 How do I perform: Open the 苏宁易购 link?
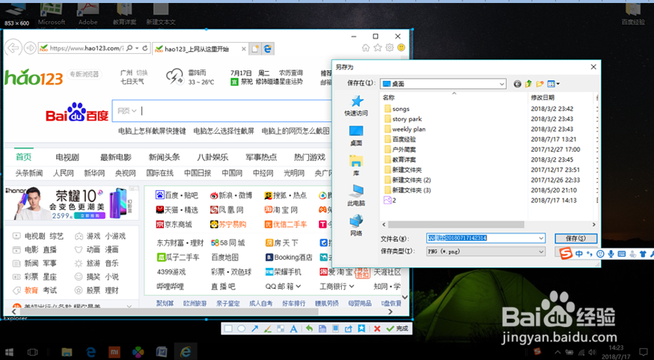(228, 225)
